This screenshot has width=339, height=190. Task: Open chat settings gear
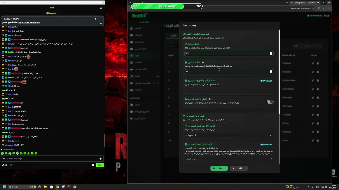tap(93, 165)
